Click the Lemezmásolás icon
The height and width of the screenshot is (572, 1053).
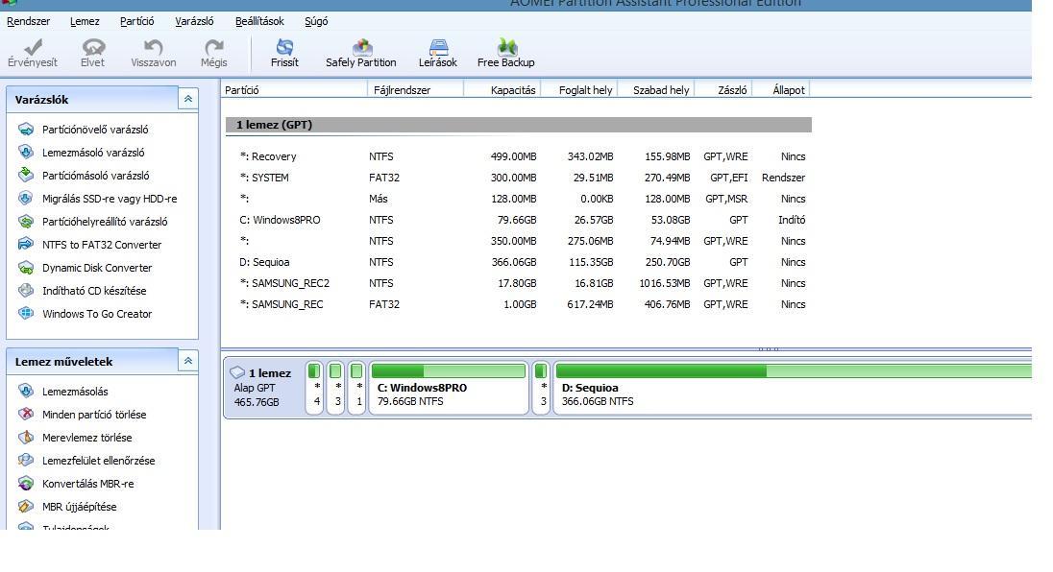(x=26, y=391)
